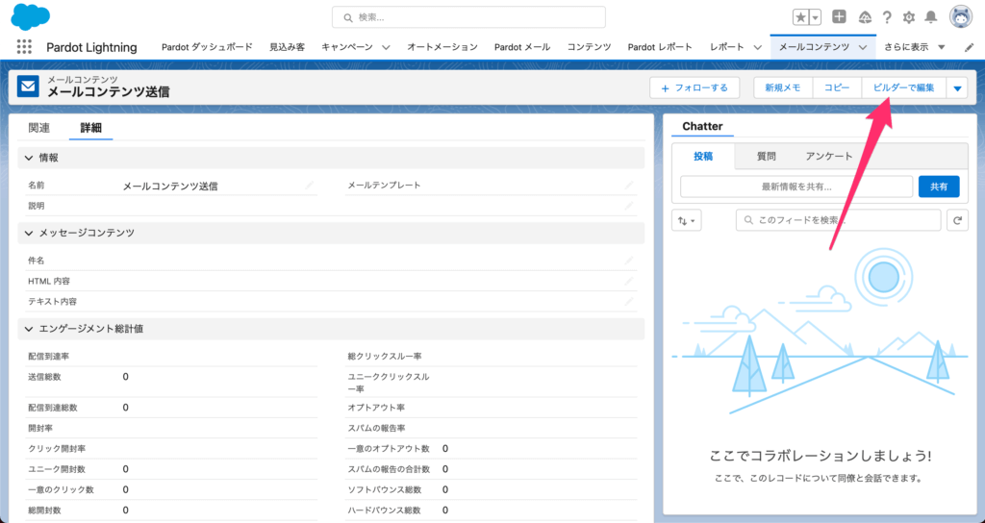Open the 見込み客 tab
The image size is (985, 523).
click(x=287, y=47)
